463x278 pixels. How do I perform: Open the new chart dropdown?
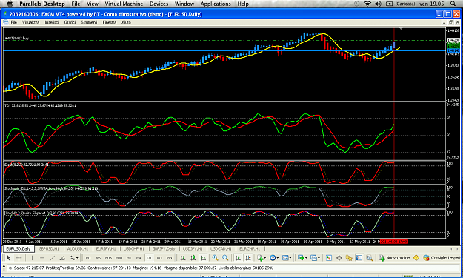[302, 258]
